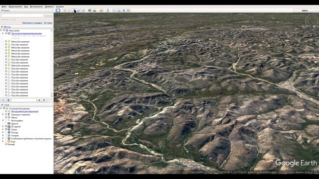The width and height of the screenshot is (319, 179).
Task: Click the Погода layer sun icon
Action: tap(9, 133)
